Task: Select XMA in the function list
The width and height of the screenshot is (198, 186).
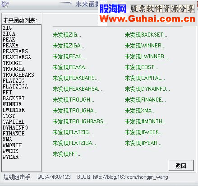Action: (x=7, y=139)
